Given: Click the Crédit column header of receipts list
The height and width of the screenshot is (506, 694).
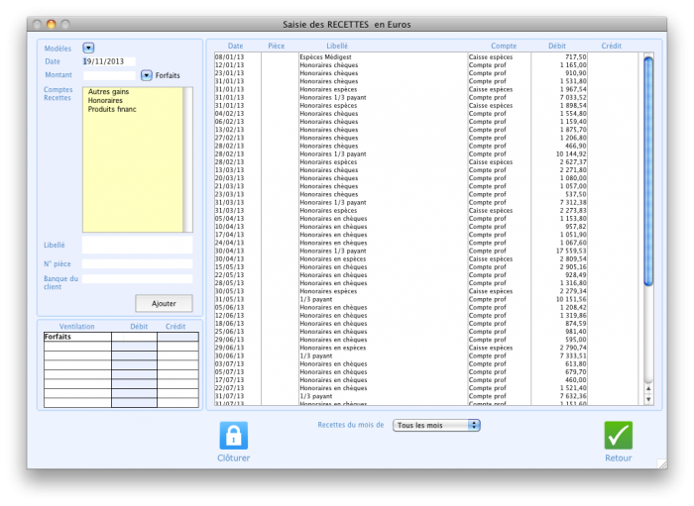Looking at the screenshot, I should point(612,46).
